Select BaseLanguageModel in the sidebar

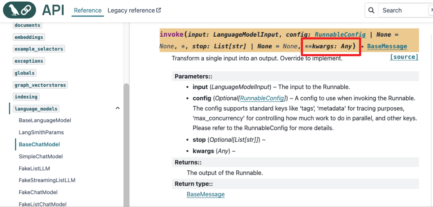click(x=45, y=120)
